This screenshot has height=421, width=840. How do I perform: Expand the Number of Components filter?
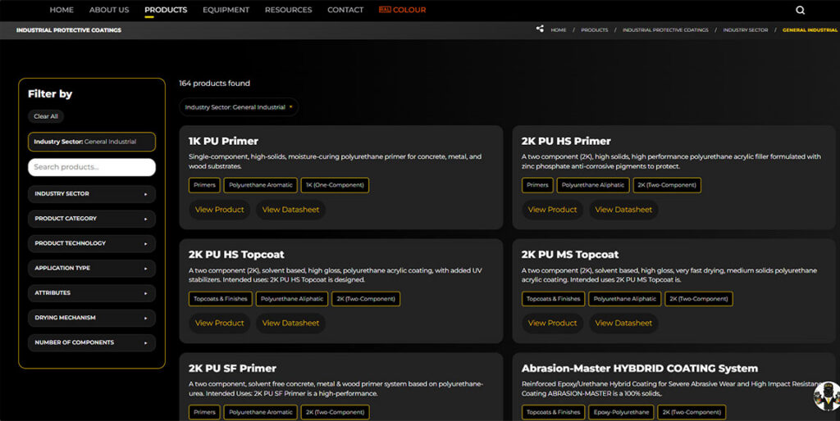(x=92, y=342)
